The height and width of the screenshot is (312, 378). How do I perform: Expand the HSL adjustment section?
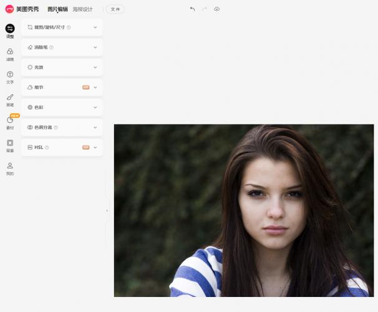pyautogui.click(x=62, y=147)
